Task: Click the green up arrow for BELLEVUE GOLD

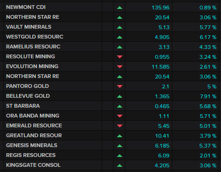Action: tap(119, 96)
